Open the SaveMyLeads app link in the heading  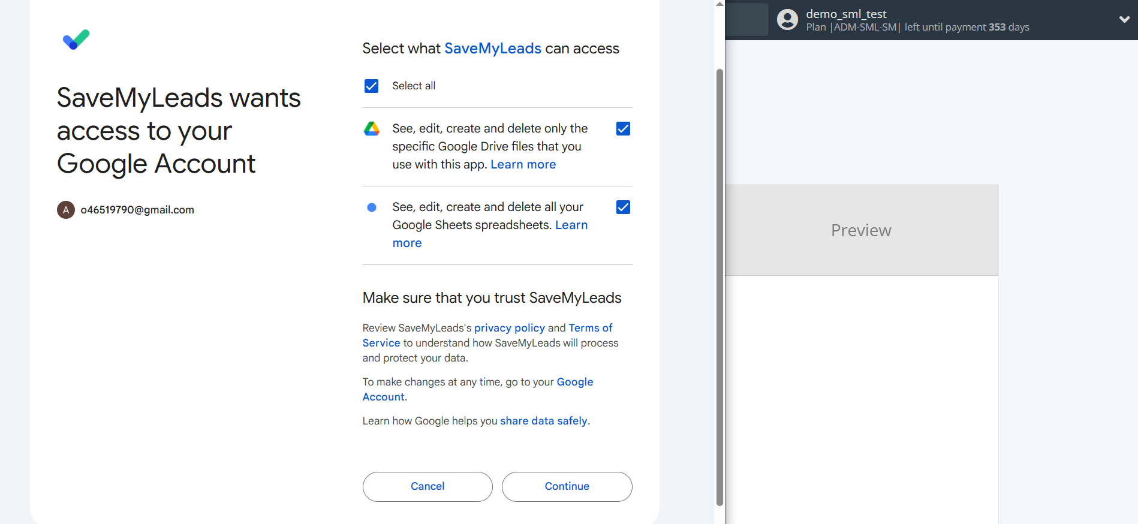tap(493, 49)
